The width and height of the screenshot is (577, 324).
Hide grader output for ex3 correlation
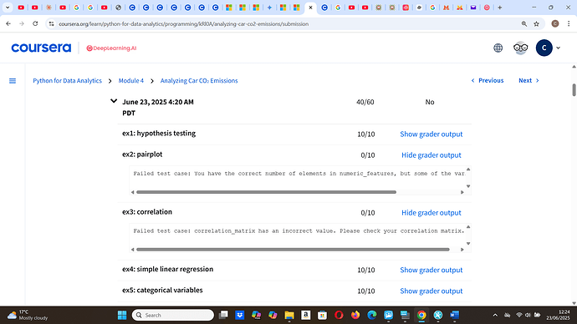tap(431, 213)
